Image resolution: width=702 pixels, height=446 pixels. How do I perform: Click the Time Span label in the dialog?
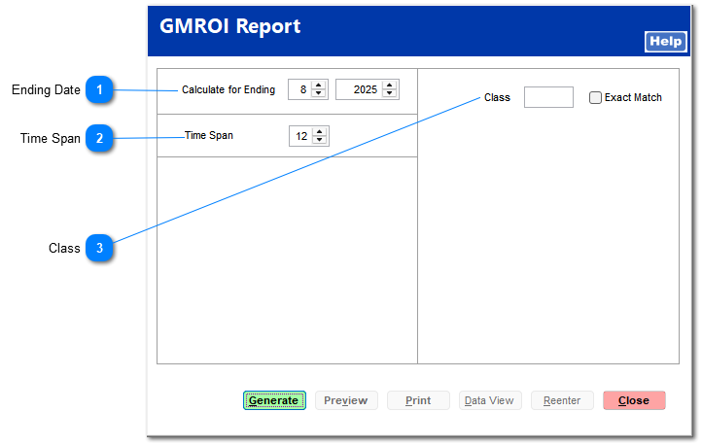[209, 135]
